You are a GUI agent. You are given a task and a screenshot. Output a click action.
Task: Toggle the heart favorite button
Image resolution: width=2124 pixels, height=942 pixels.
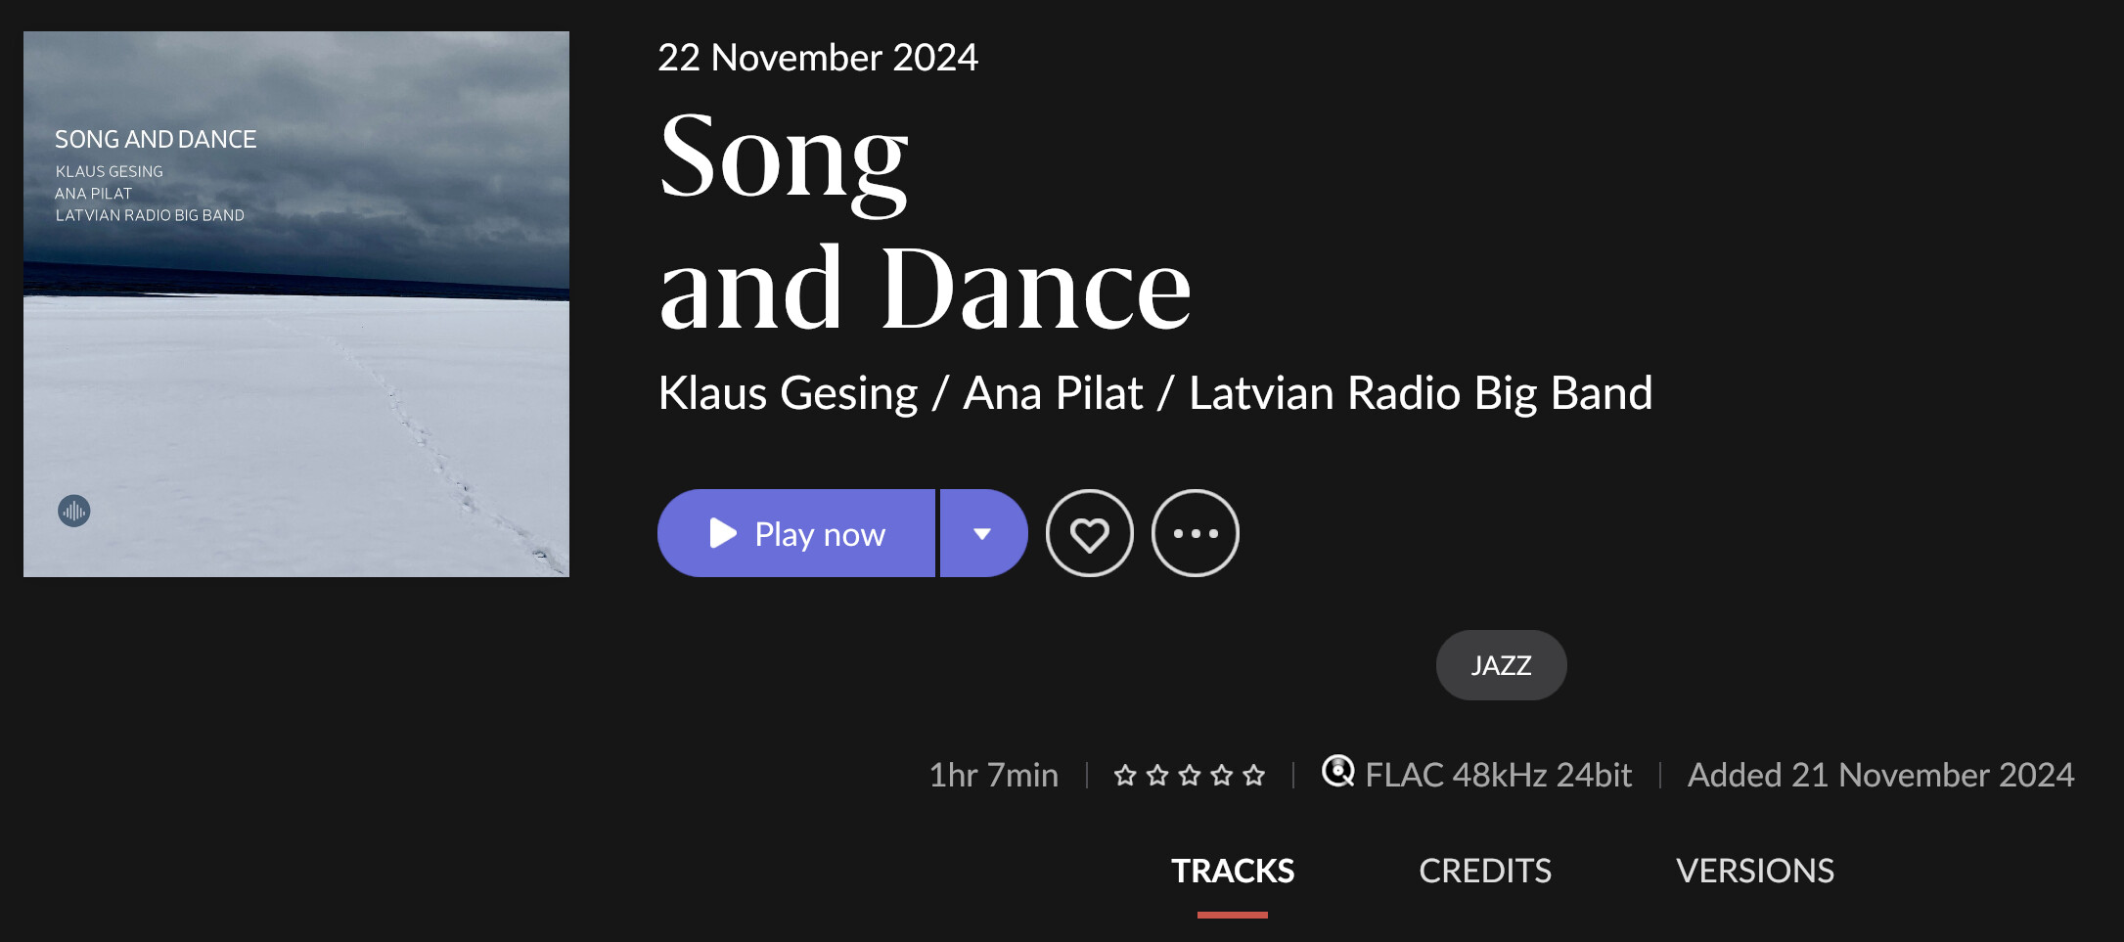click(x=1089, y=533)
